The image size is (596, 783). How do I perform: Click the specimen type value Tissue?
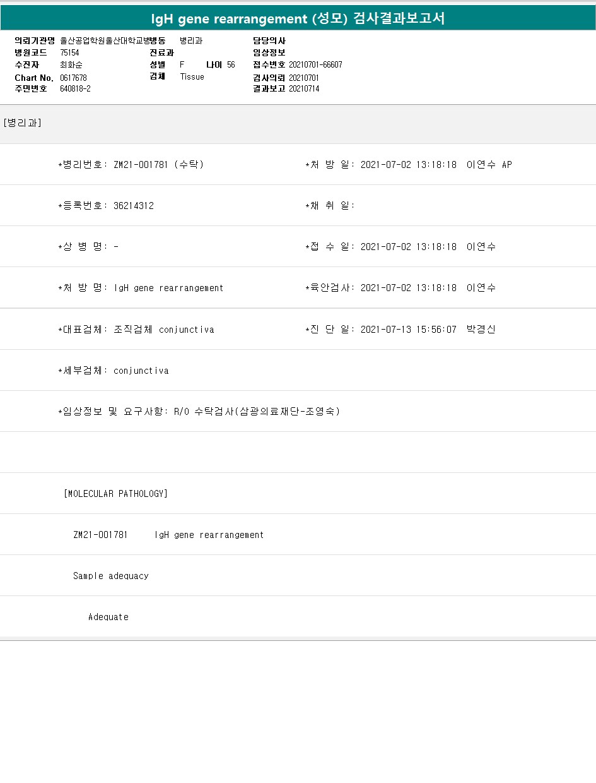coord(192,76)
